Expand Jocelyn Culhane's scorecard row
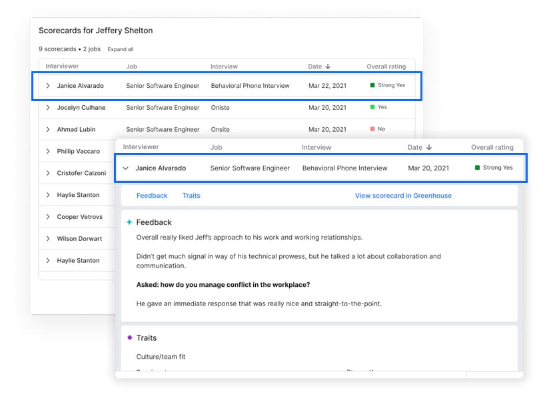Screen dimensions: 551x396 tap(47, 107)
